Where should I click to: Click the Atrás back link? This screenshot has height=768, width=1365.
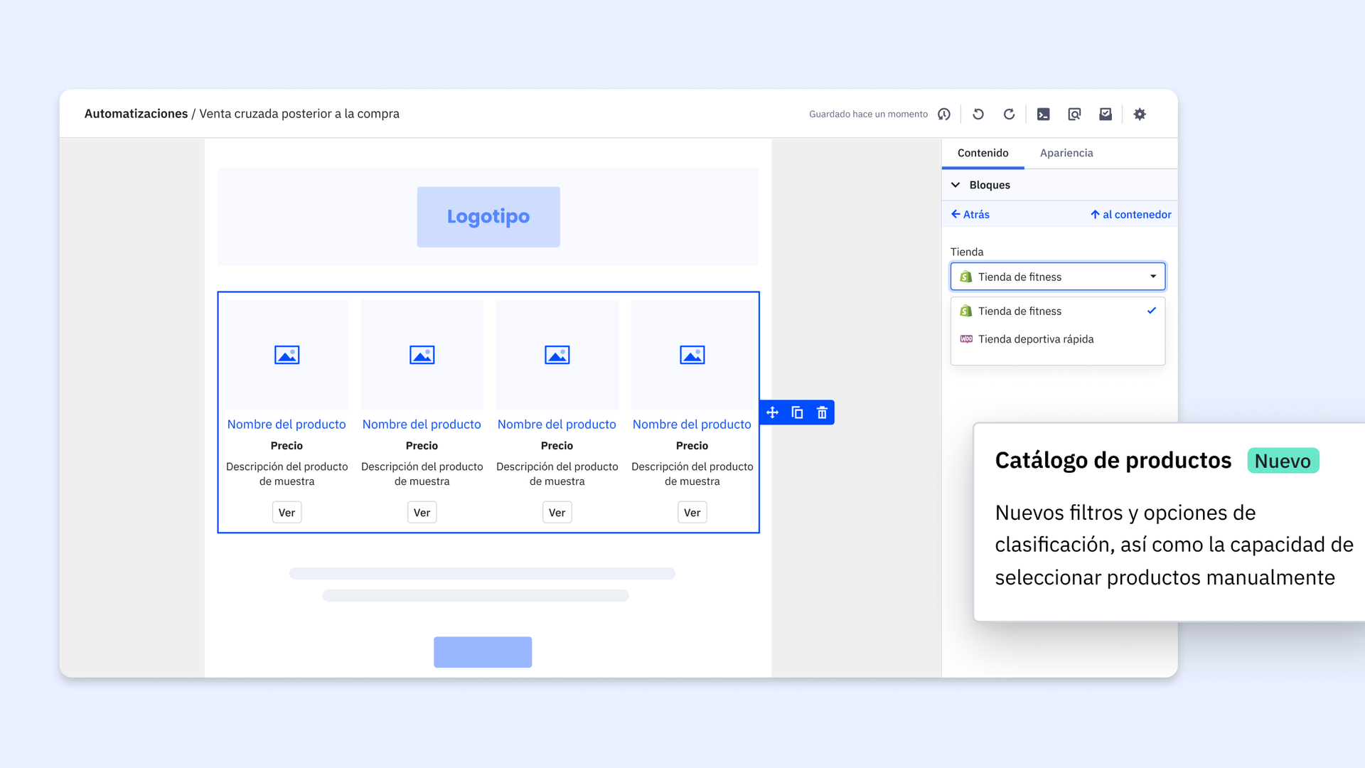(x=970, y=214)
